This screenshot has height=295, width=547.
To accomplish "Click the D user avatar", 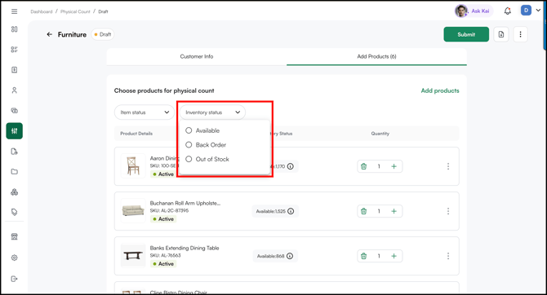I will pyautogui.click(x=526, y=10).
